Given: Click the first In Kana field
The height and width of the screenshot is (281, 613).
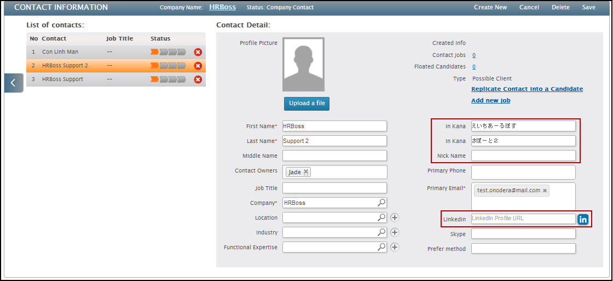Looking at the screenshot, I should click(x=523, y=126).
